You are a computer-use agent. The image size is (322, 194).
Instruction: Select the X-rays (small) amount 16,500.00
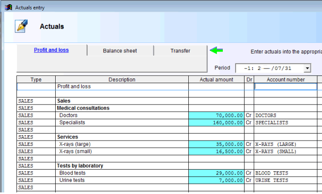[x=216, y=151]
